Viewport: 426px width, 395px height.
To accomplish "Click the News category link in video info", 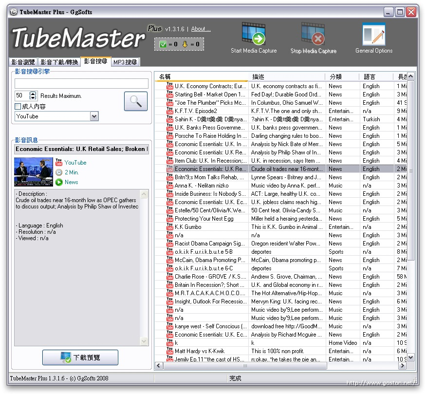I will pos(71,182).
